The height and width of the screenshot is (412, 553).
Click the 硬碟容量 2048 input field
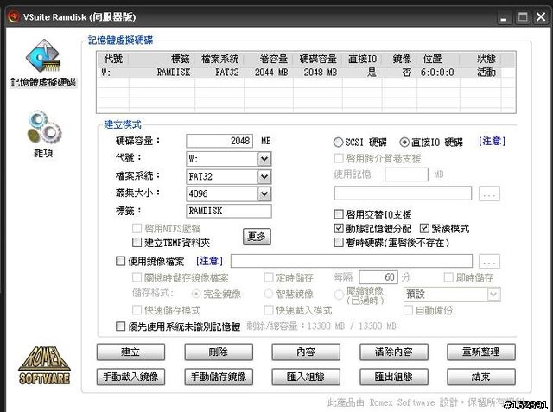point(219,141)
